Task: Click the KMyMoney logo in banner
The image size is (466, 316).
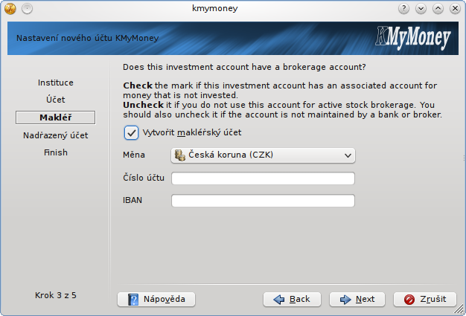Action: pyautogui.click(x=413, y=38)
